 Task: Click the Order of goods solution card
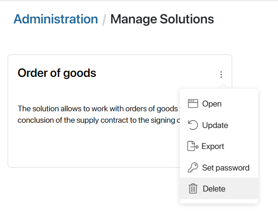[120, 111]
